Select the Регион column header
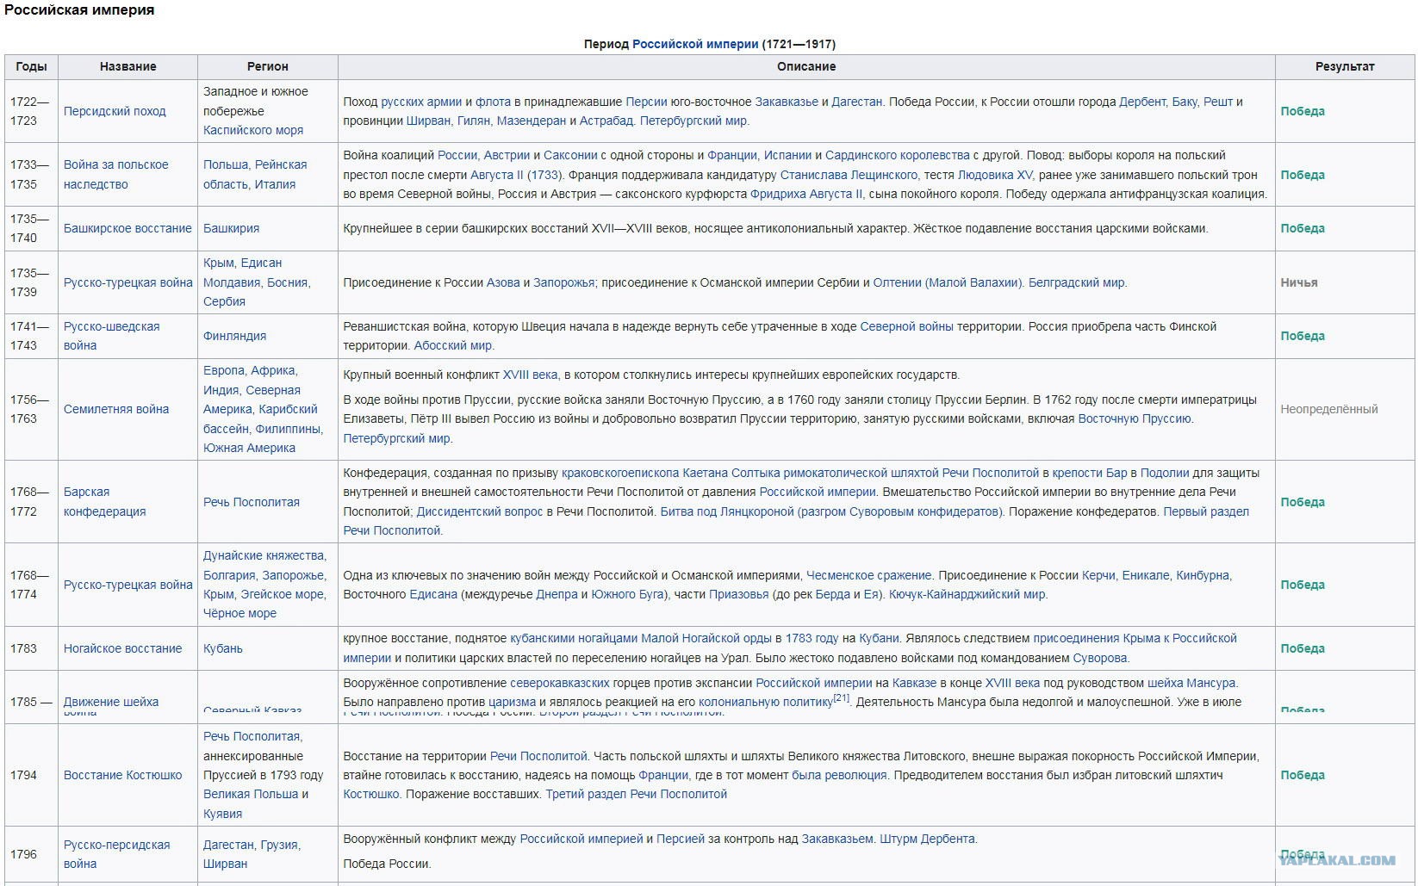 (268, 66)
